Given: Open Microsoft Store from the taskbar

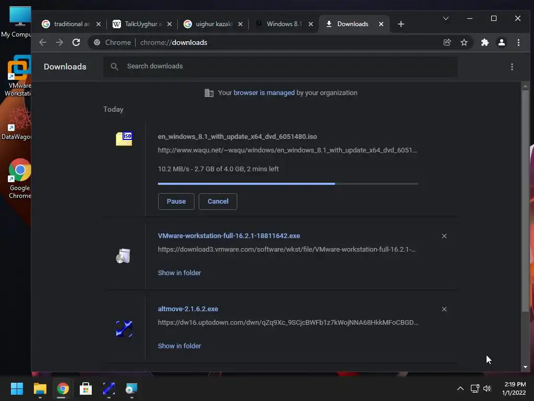Looking at the screenshot, I should [x=86, y=388].
